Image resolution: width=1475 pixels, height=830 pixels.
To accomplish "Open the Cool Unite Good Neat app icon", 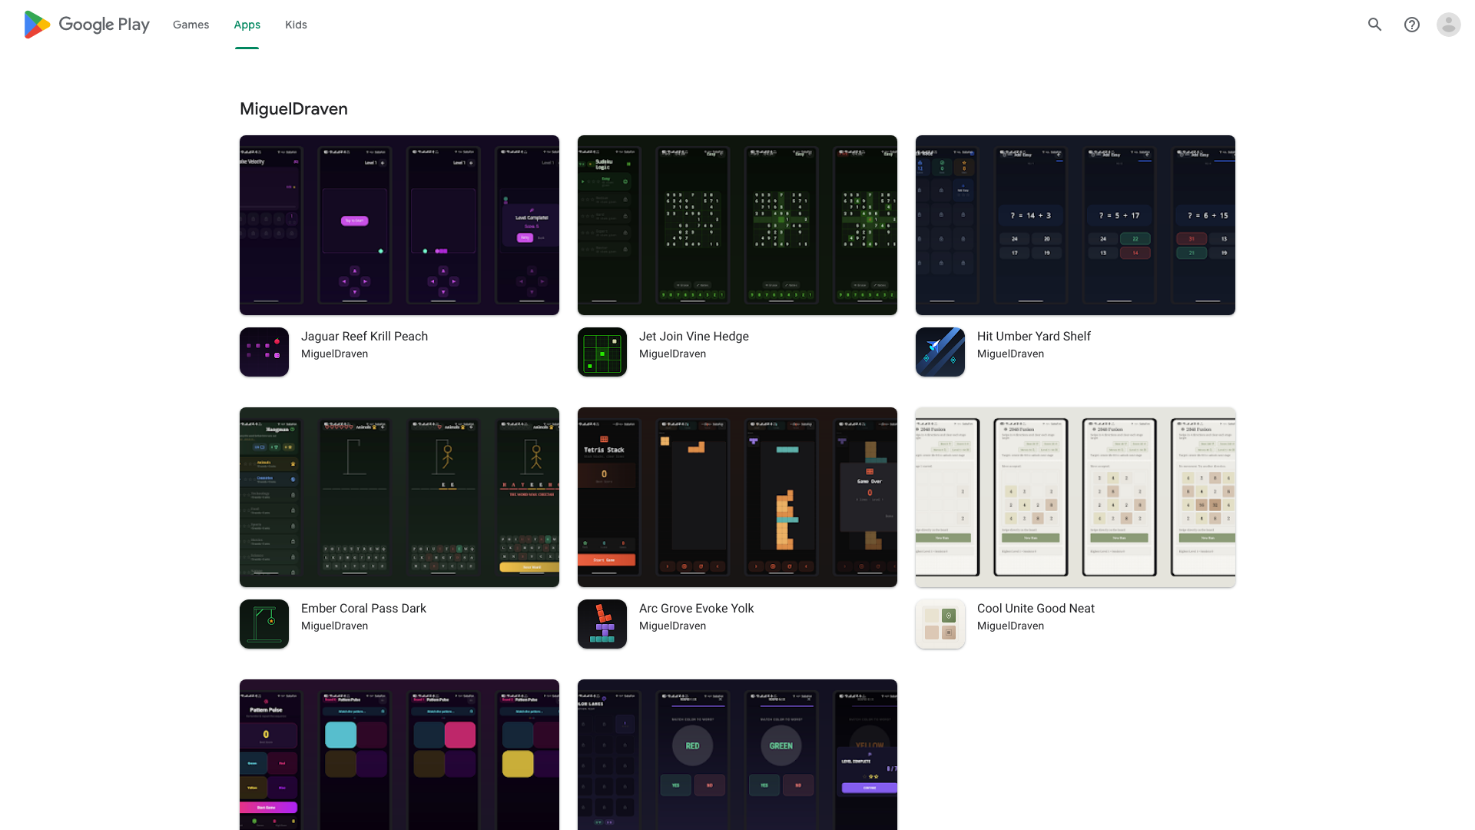I will click(x=940, y=624).
